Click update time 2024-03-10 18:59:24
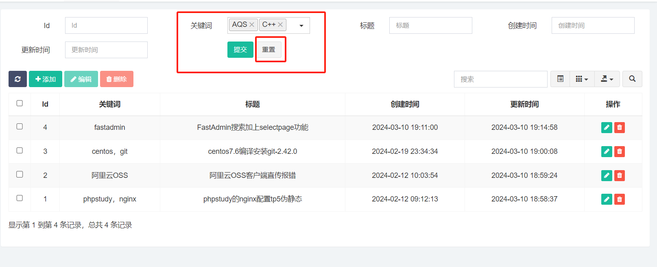The height and width of the screenshot is (267, 657). coord(524,175)
